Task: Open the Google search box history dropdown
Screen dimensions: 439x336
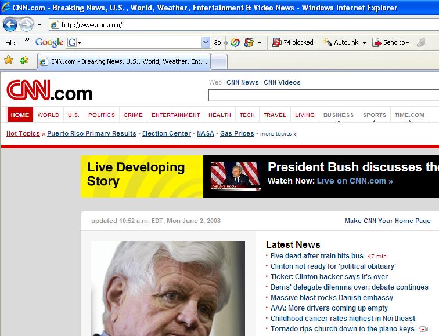Action: tap(206, 42)
